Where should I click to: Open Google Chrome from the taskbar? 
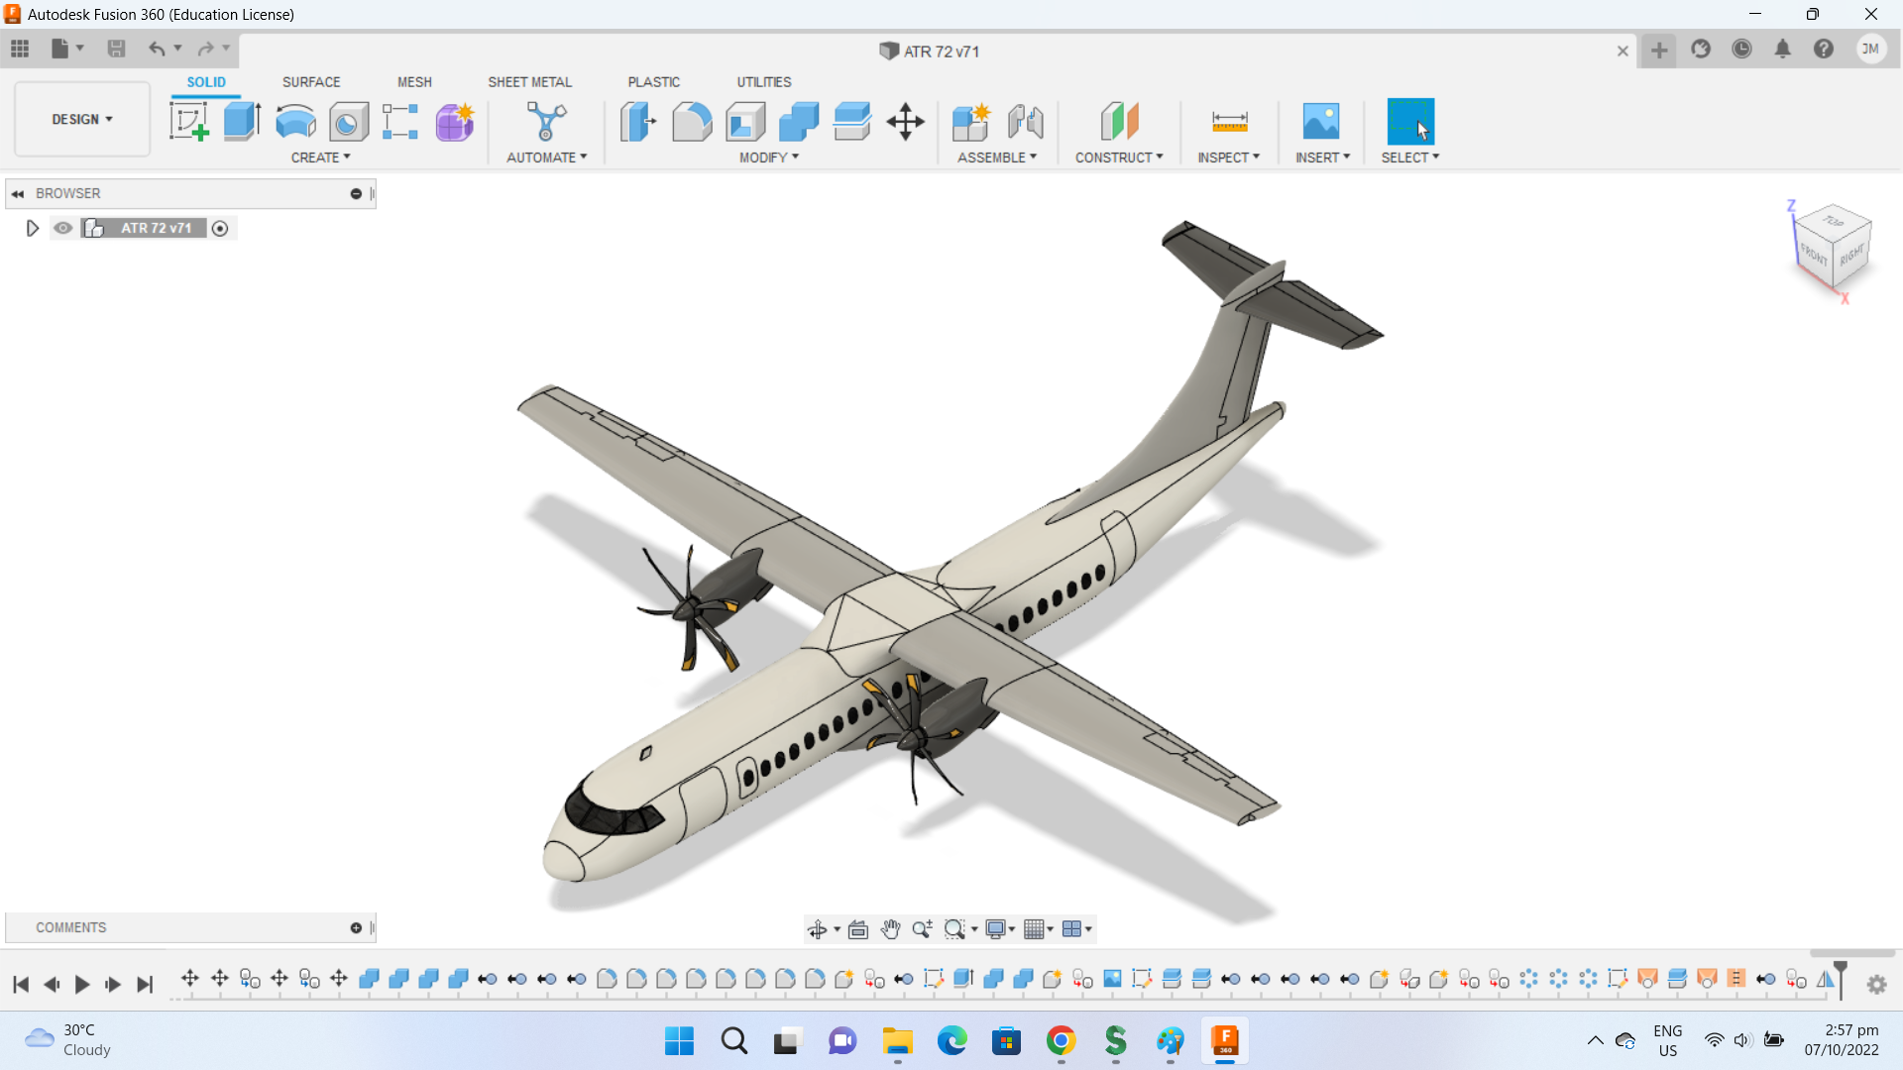(1061, 1041)
